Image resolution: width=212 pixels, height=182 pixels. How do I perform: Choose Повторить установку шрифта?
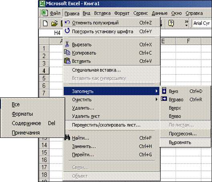[112, 31]
